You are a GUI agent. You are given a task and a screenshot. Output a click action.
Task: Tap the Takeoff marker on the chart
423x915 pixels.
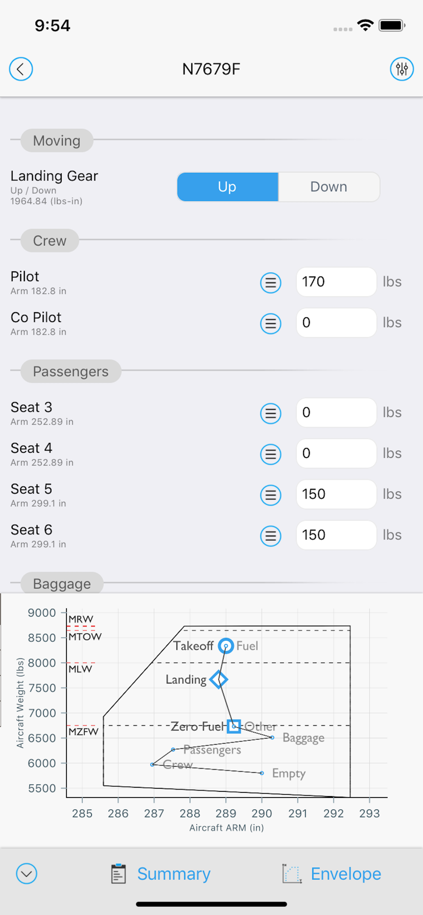[226, 646]
